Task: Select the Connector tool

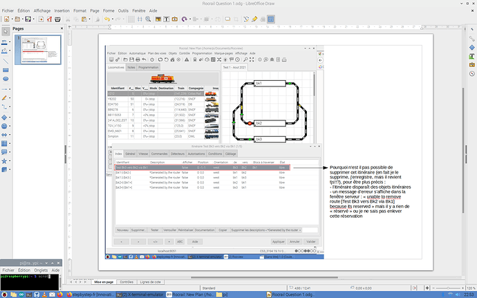Action: tap(4, 107)
